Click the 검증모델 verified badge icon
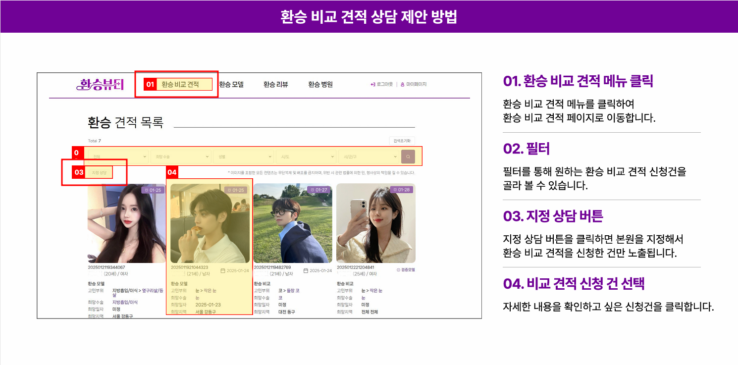 coord(399,270)
